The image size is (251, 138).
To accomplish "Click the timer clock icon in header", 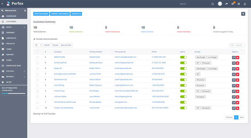I will coord(239,4).
